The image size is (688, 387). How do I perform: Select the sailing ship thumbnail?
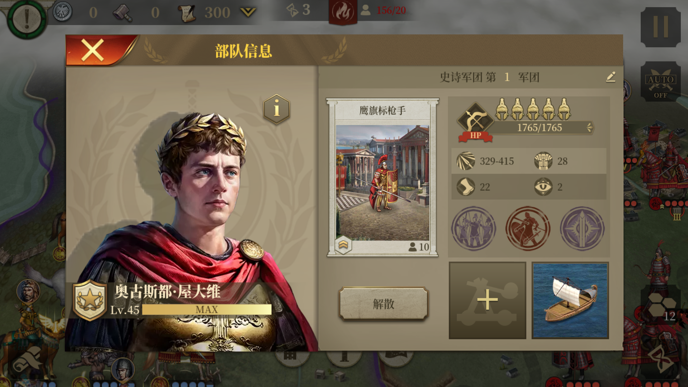(x=570, y=300)
